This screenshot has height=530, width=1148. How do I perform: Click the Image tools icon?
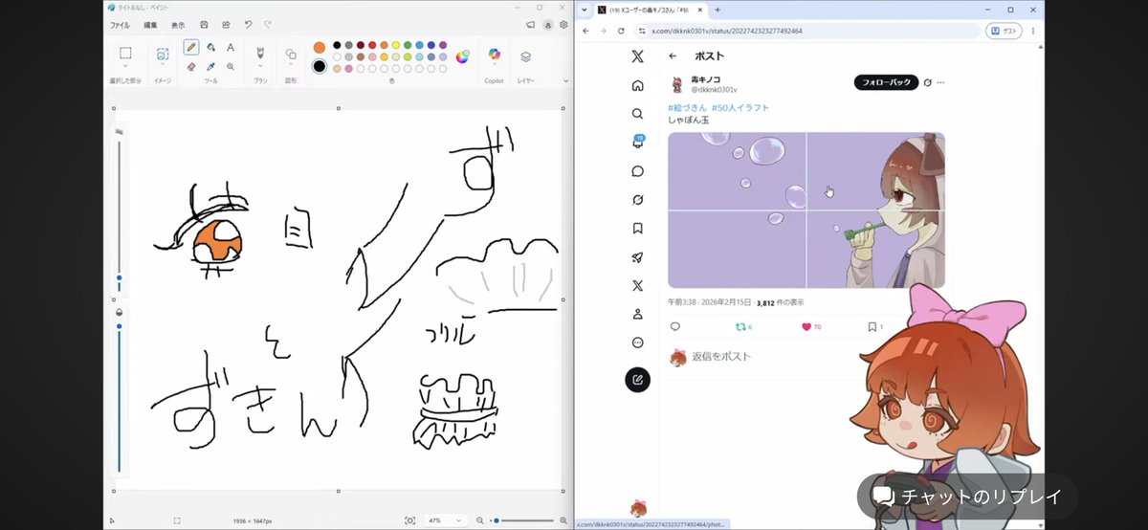click(163, 54)
